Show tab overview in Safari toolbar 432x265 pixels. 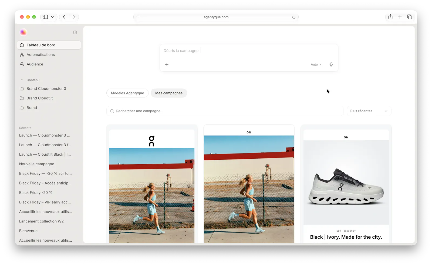(410, 17)
